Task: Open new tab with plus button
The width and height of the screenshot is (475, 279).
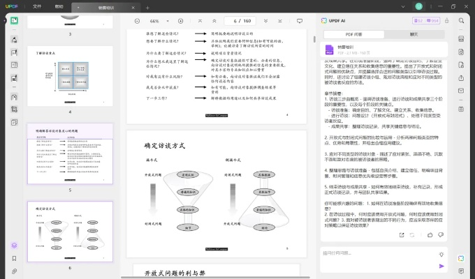Action: pos(147,7)
